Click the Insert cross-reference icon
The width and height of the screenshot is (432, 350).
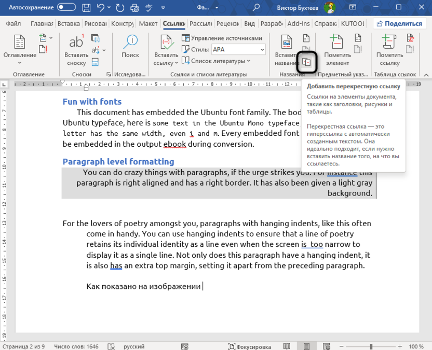tap(307, 62)
